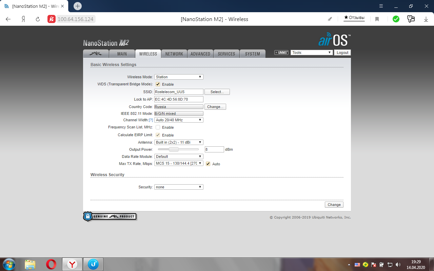This screenshot has width=434, height=271.
Task: Reload the current page
Action: [x=38, y=19]
